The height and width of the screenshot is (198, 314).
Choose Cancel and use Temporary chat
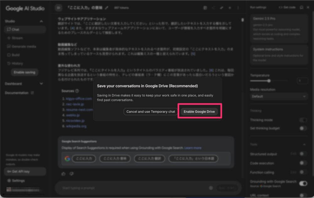[151, 112]
